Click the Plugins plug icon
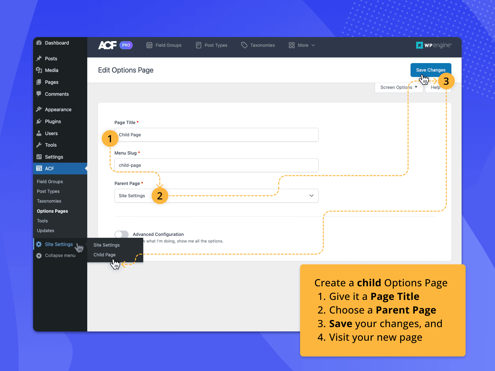The height and width of the screenshot is (371, 495). coord(39,121)
